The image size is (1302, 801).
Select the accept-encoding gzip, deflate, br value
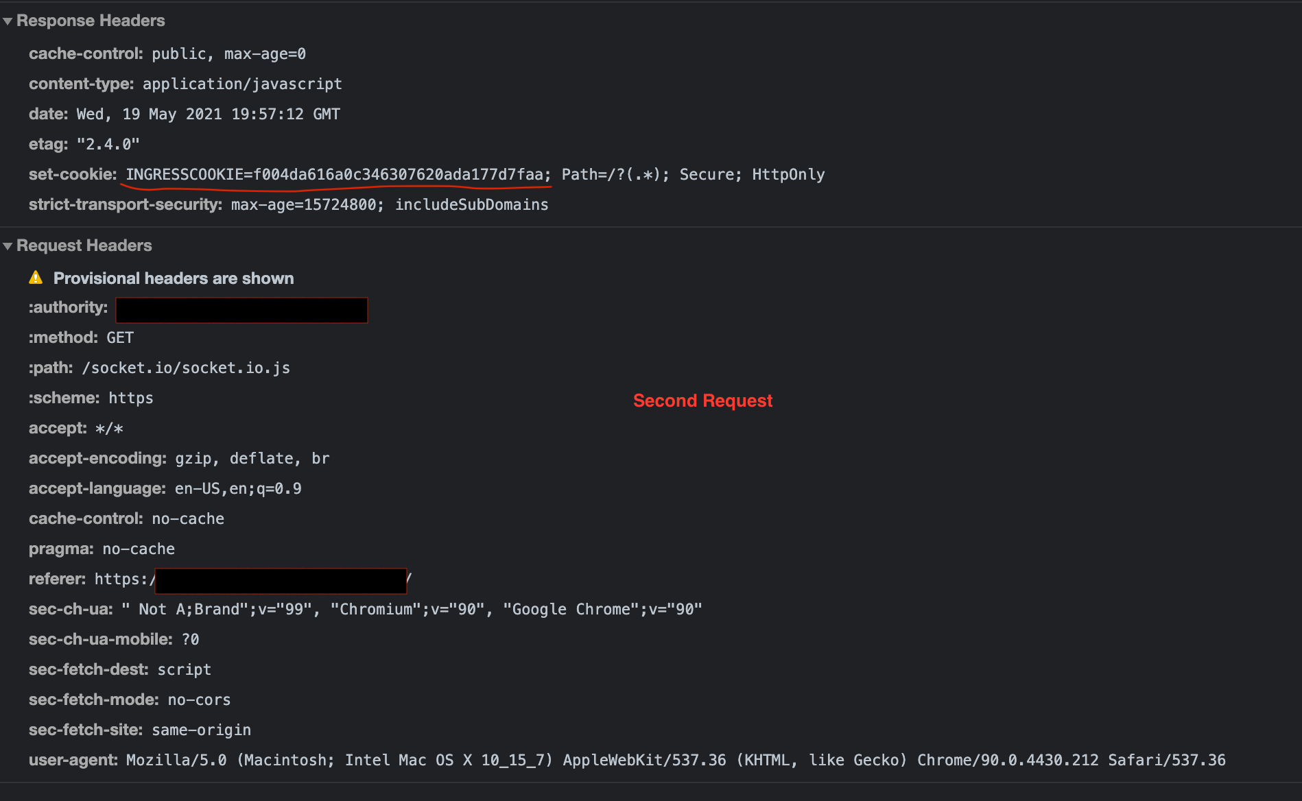[x=252, y=459]
